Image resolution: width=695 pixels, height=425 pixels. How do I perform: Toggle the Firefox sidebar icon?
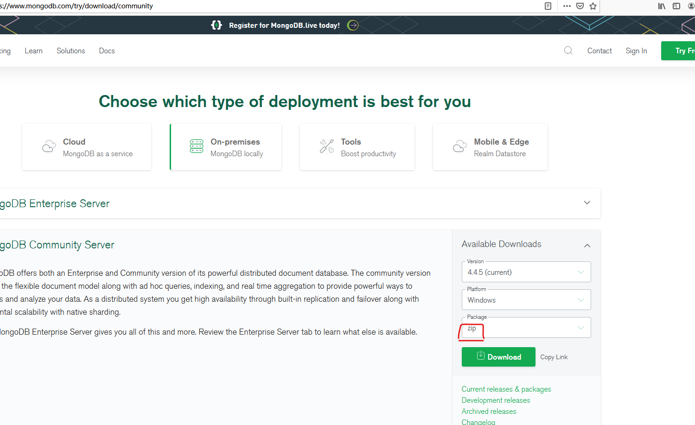point(676,6)
